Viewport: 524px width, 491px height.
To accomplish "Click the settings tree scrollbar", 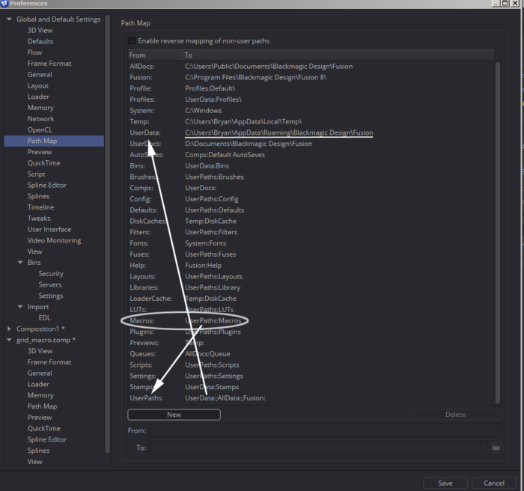I will tap(108, 234).
